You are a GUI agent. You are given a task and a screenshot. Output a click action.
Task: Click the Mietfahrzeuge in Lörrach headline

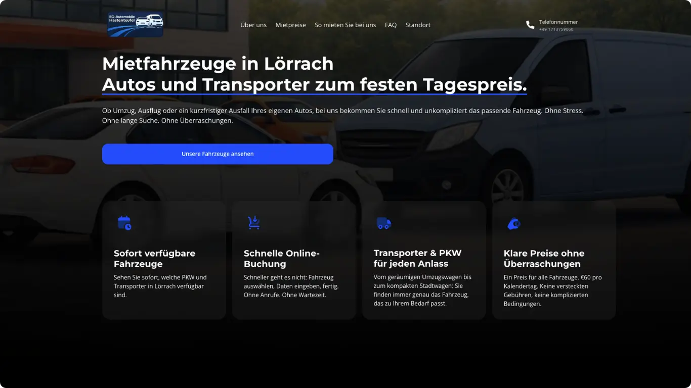pos(218,64)
